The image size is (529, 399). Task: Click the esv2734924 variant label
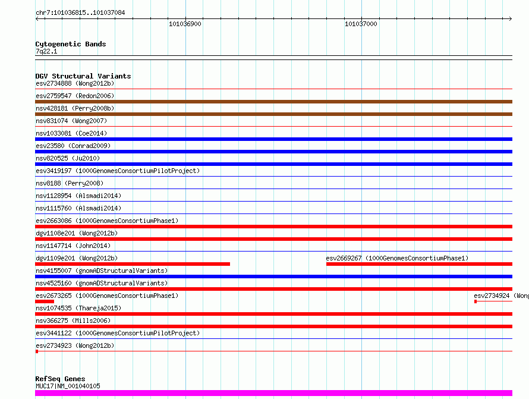click(x=501, y=296)
